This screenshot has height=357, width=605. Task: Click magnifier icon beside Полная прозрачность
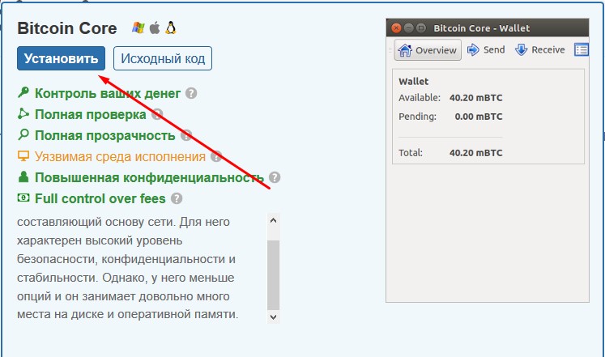point(23,135)
